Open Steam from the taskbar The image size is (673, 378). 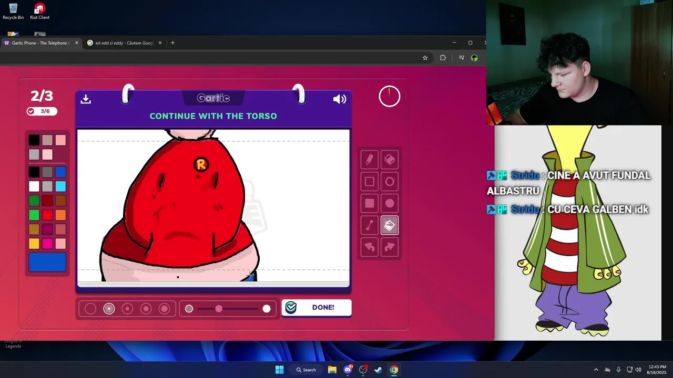378,370
